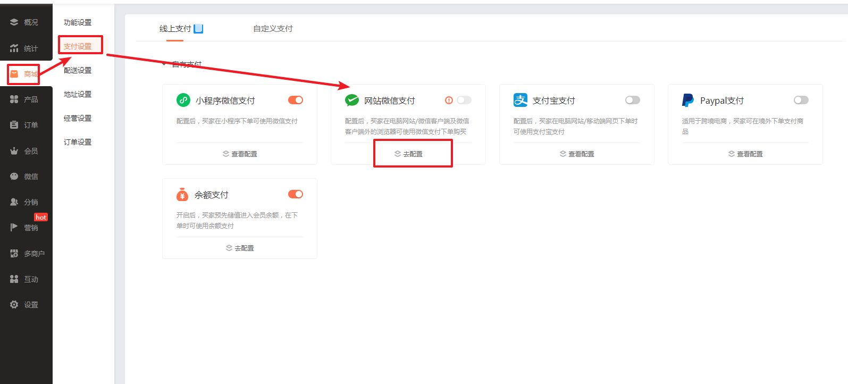The image size is (848, 384).
Task: Click the Paypal支付 card title
Action: (x=722, y=101)
